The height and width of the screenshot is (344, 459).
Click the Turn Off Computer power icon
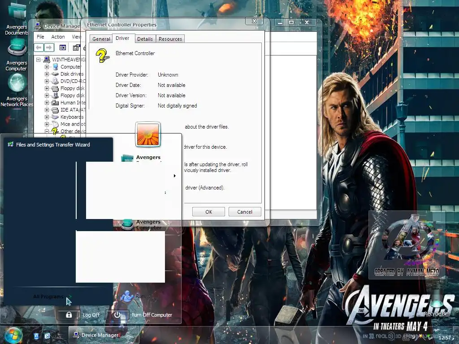point(117,315)
